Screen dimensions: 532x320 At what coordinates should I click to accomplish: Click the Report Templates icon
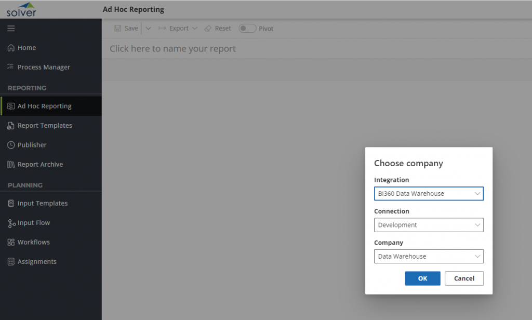pyautogui.click(x=10, y=126)
